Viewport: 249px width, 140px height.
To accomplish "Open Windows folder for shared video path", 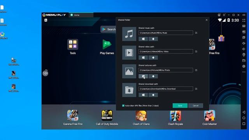I will tap(143, 58).
